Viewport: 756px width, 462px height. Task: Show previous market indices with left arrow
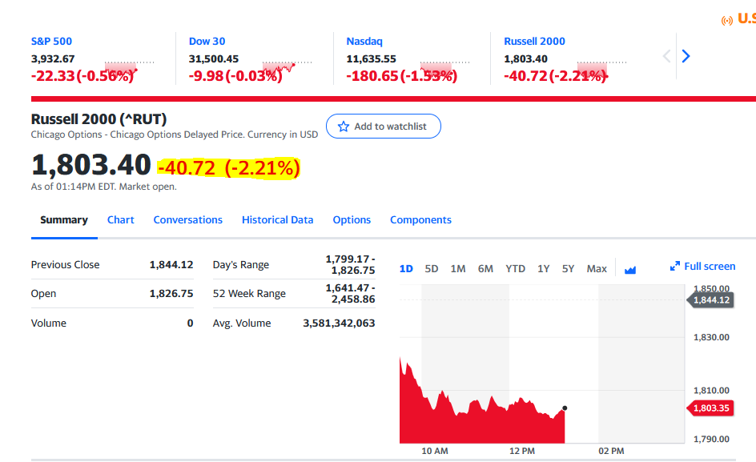(667, 56)
